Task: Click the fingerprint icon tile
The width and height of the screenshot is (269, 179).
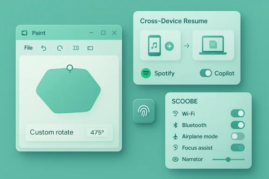Action: [x=144, y=111]
